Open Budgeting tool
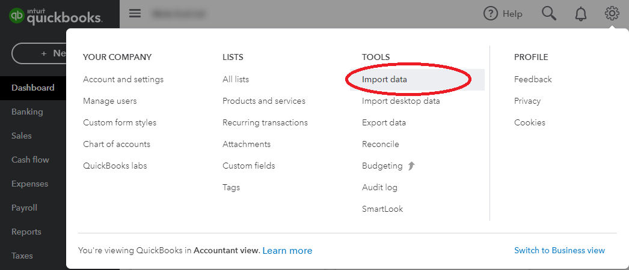Image resolution: width=629 pixels, height=270 pixels. click(x=382, y=166)
